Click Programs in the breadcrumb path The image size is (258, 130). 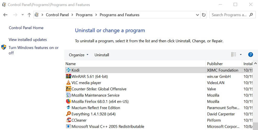coord(84,15)
